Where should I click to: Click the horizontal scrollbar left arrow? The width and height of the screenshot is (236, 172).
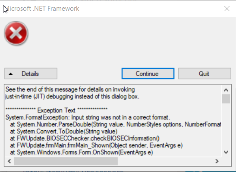click(x=9, y=161)
